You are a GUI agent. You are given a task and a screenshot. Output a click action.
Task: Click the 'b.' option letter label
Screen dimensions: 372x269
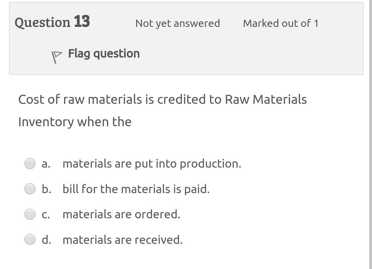point(45,189)
